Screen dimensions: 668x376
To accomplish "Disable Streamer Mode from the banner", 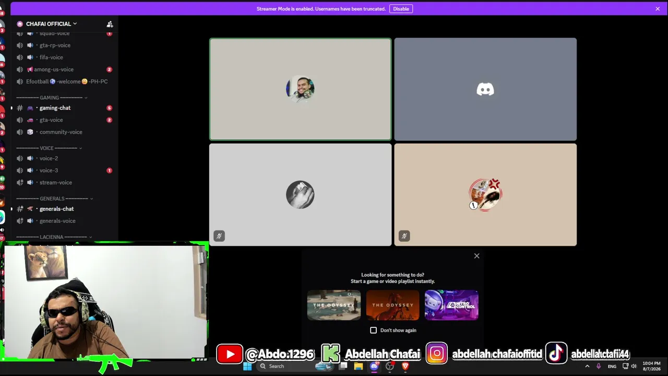I will click(x=401, y=9).
